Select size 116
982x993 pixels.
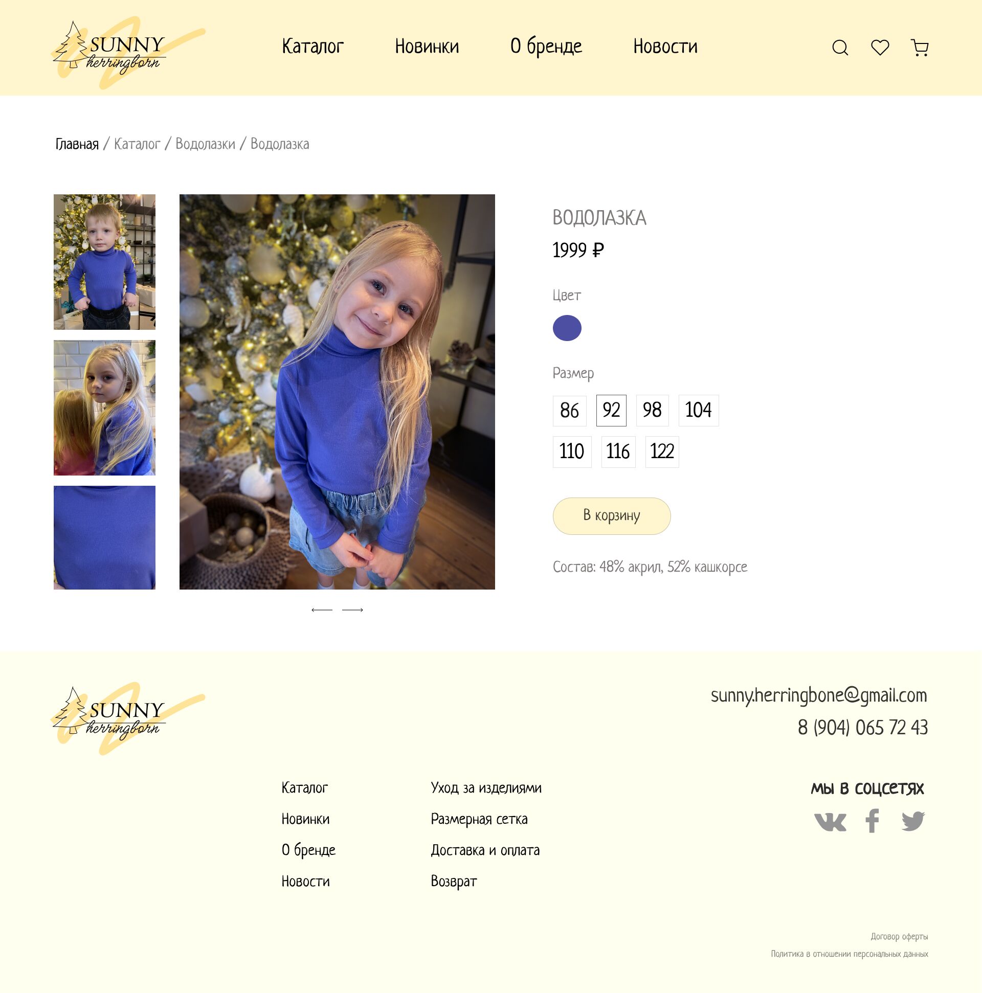618,452
